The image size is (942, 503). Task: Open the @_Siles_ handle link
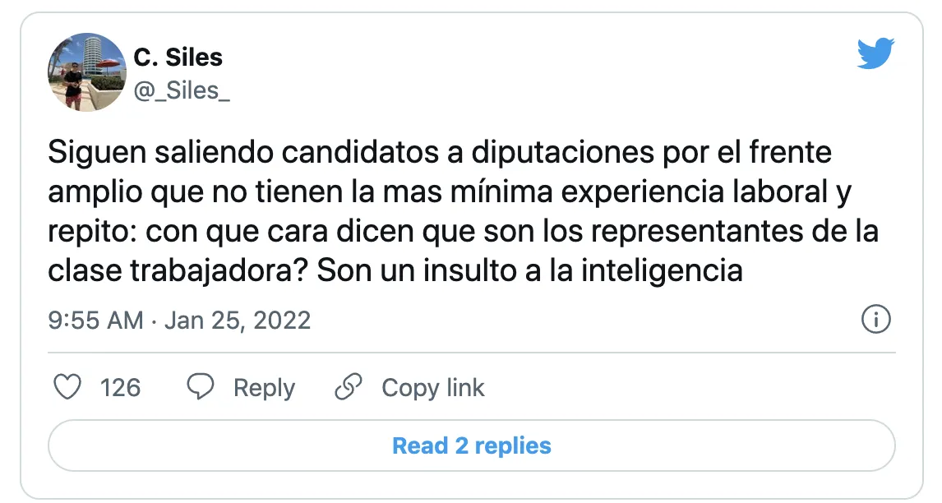click(182, 89)
